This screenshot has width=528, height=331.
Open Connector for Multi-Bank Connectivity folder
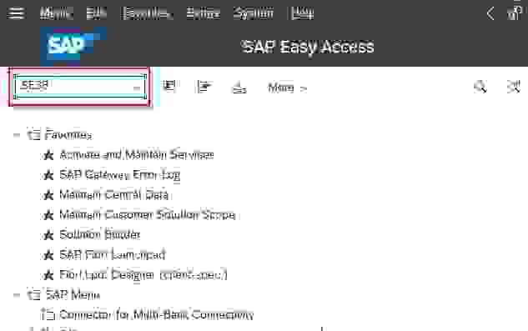[x=156, y=315]
